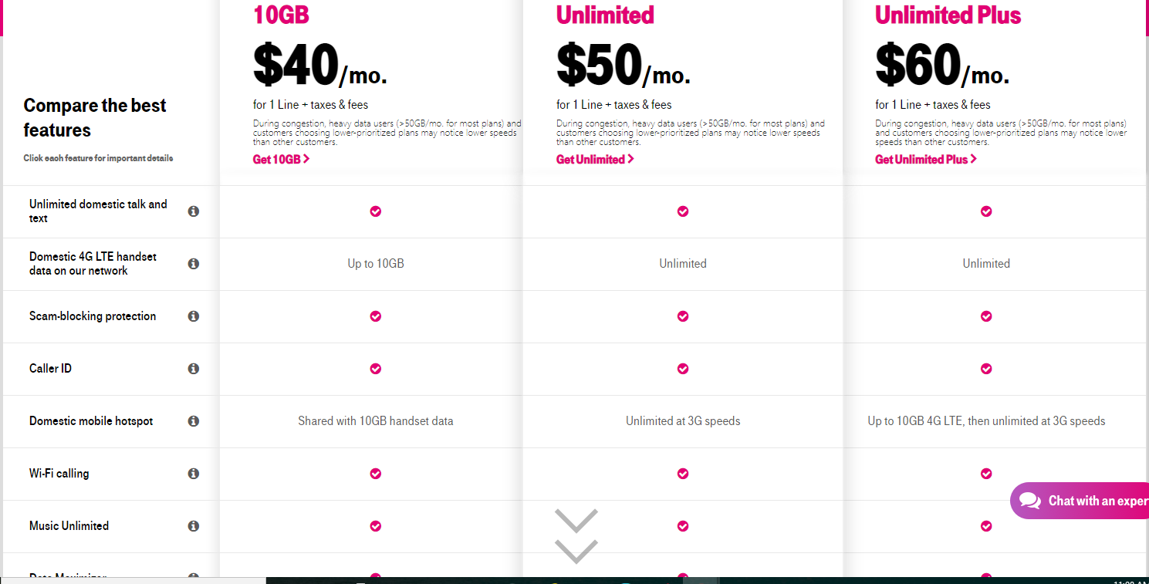
Task: Click the chat bubble icon in Chat with an expert
Action: [x=1030, y=501]
